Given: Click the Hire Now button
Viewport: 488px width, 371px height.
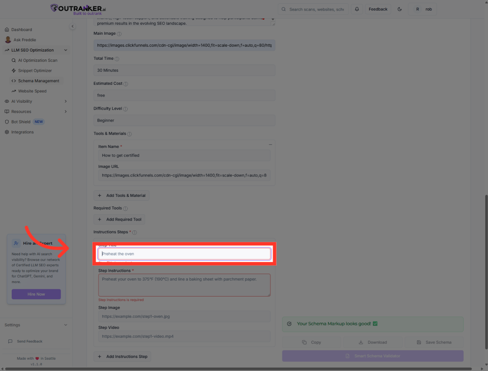Looking at the screenshot, I should click(x=36, y=294).
